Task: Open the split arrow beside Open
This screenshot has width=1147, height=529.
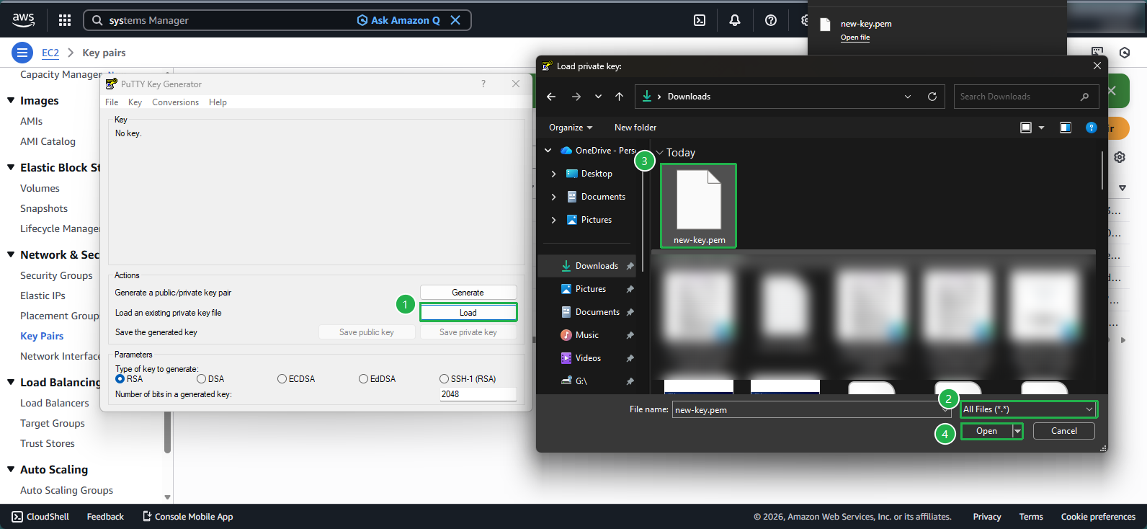Action: 1017,431
